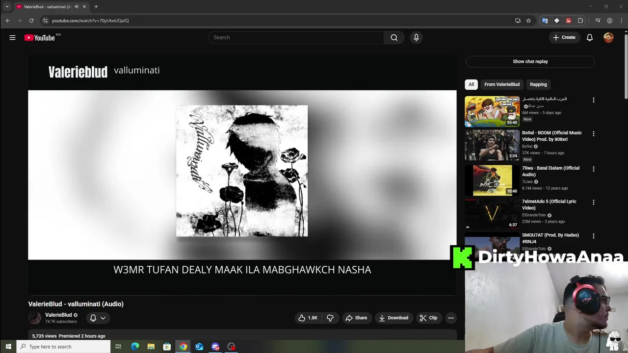Open the install app icon in address bar

(518, 21)
